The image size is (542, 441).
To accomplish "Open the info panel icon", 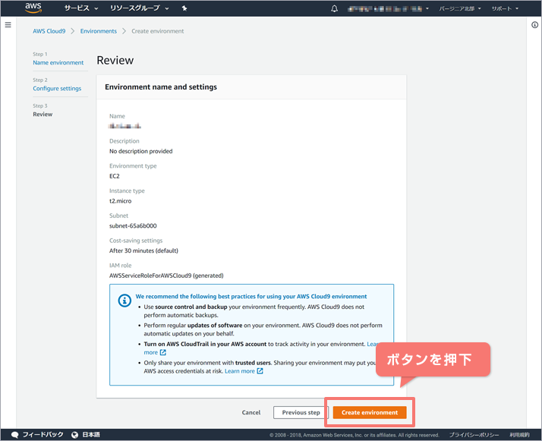I will [534, 25].
